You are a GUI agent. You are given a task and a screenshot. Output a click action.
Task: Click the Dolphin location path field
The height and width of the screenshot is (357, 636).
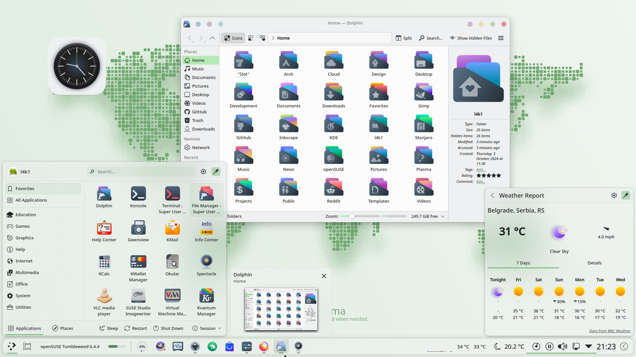click(330, 38)
